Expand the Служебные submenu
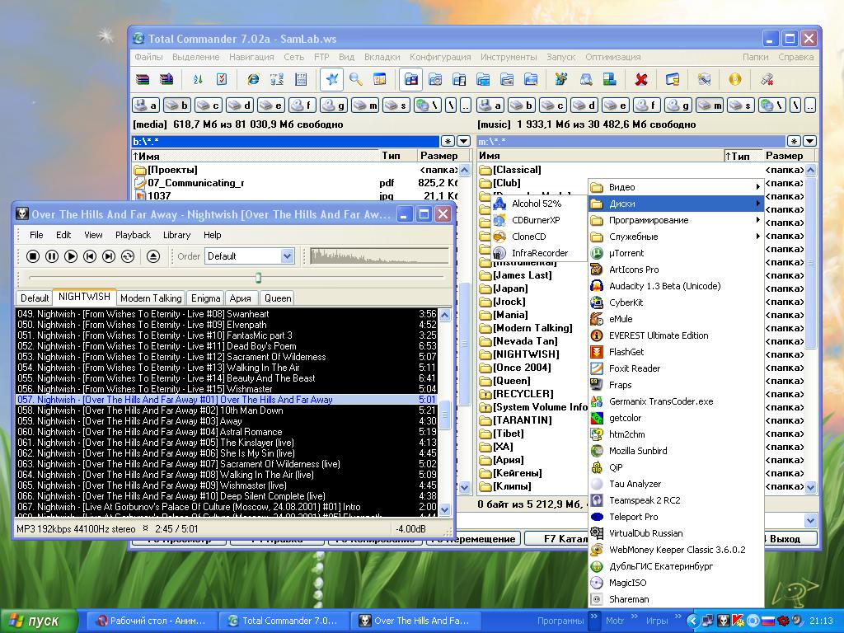Image resolution: width=844 pixels, height=633 pixels. pyautogui.click(x=676, y=237)
